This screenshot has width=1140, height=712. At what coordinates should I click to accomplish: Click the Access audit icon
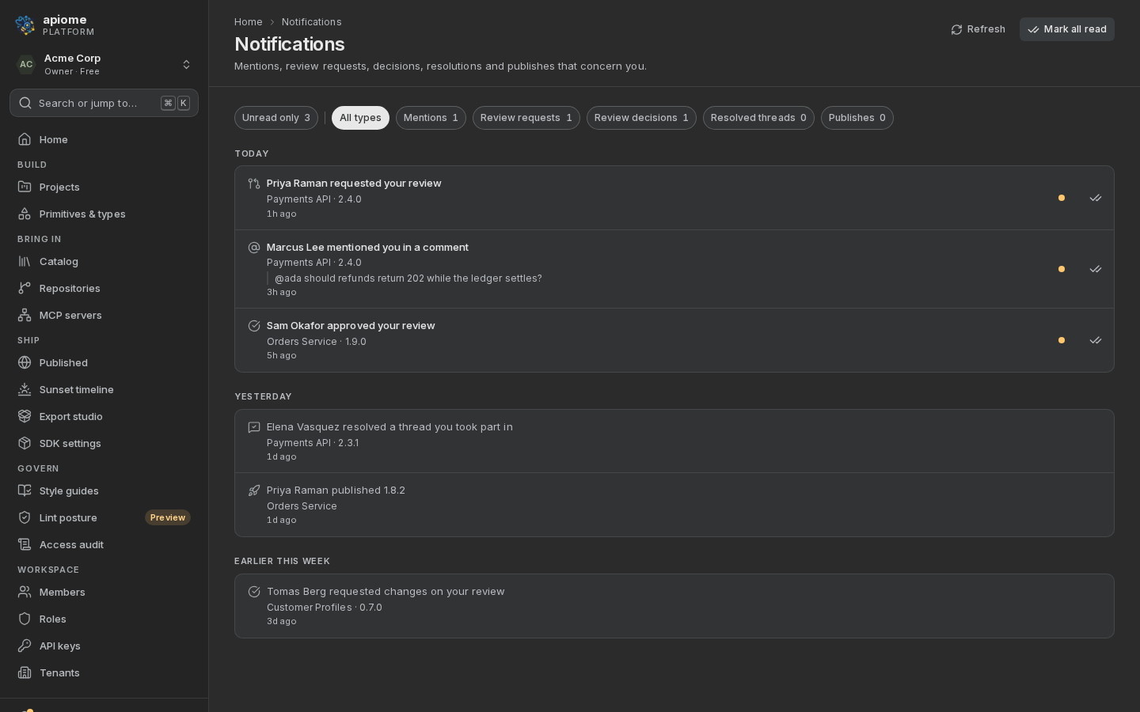pyautogui.click(x=25, y=544)
